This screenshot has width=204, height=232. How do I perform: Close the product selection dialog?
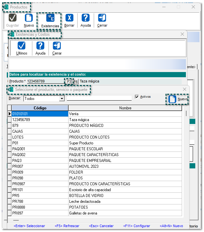pos(185,89)
